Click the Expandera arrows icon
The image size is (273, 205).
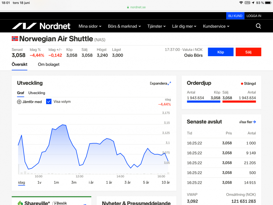pyautogui.click(x=169, y=83)
